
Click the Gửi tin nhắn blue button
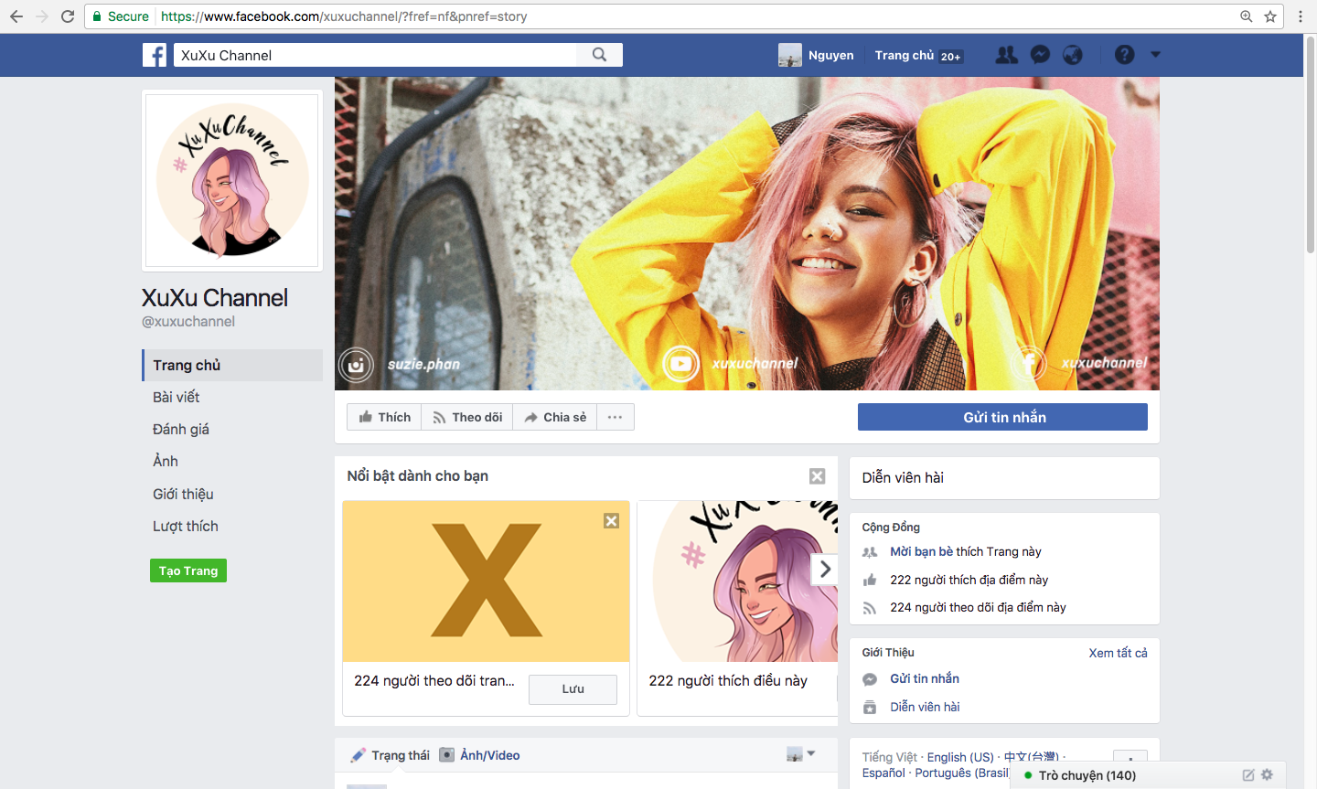coord(1002,417)
